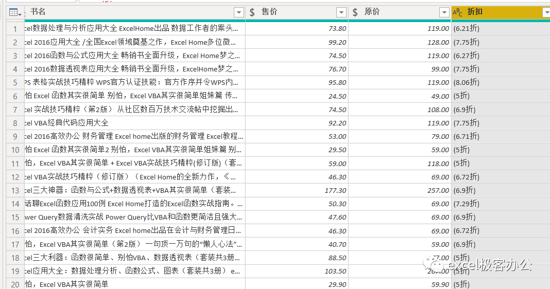Click the 售价 cell showing 29.50
Image resolution: width=550 pixels, height=289 pixels.
point(297,150)
